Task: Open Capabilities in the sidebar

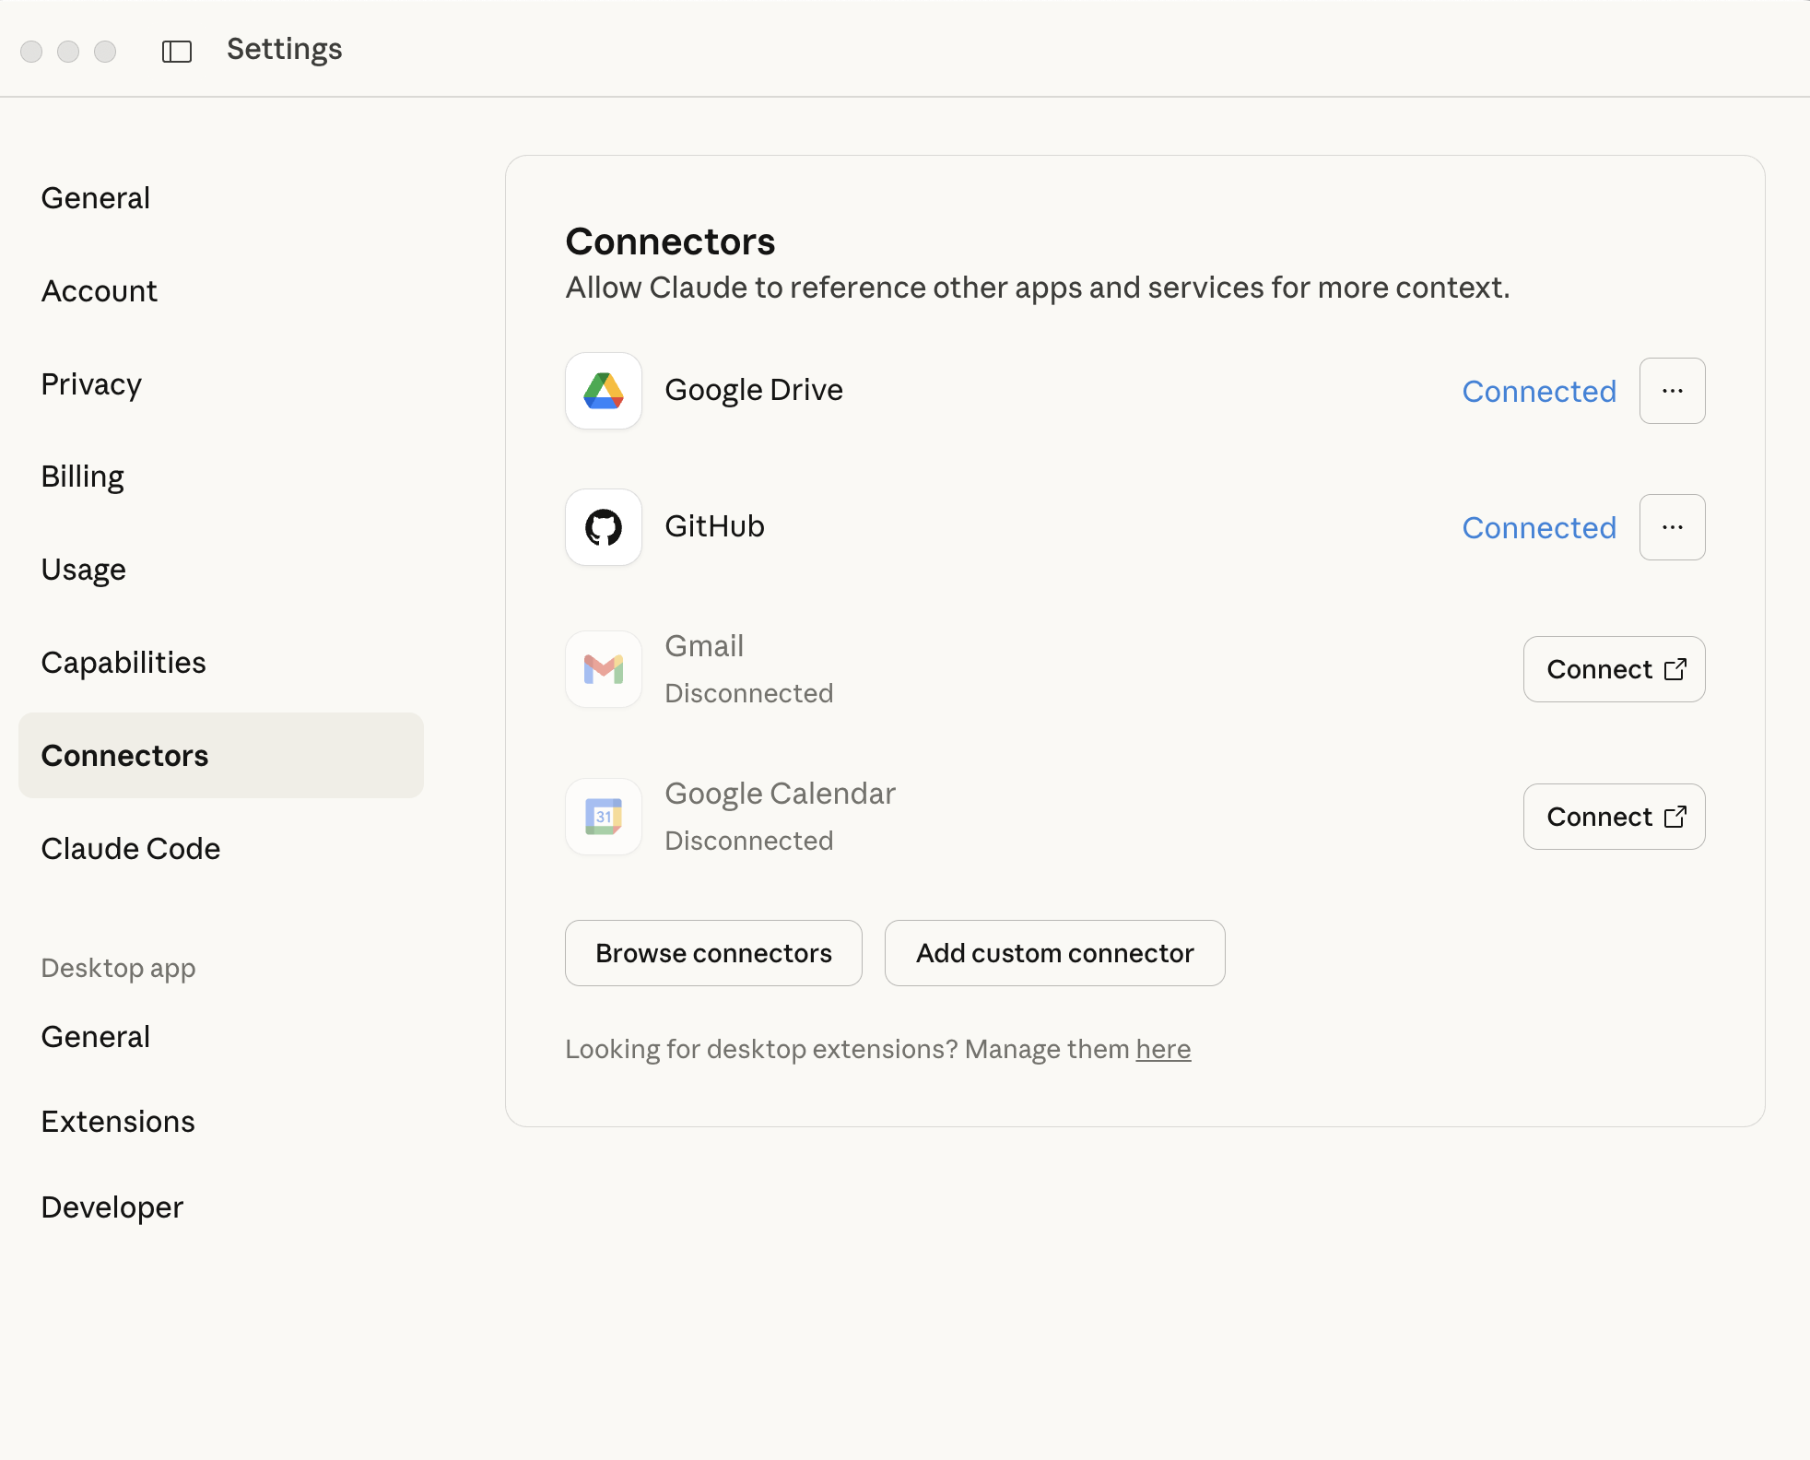Action: point(123,663)
